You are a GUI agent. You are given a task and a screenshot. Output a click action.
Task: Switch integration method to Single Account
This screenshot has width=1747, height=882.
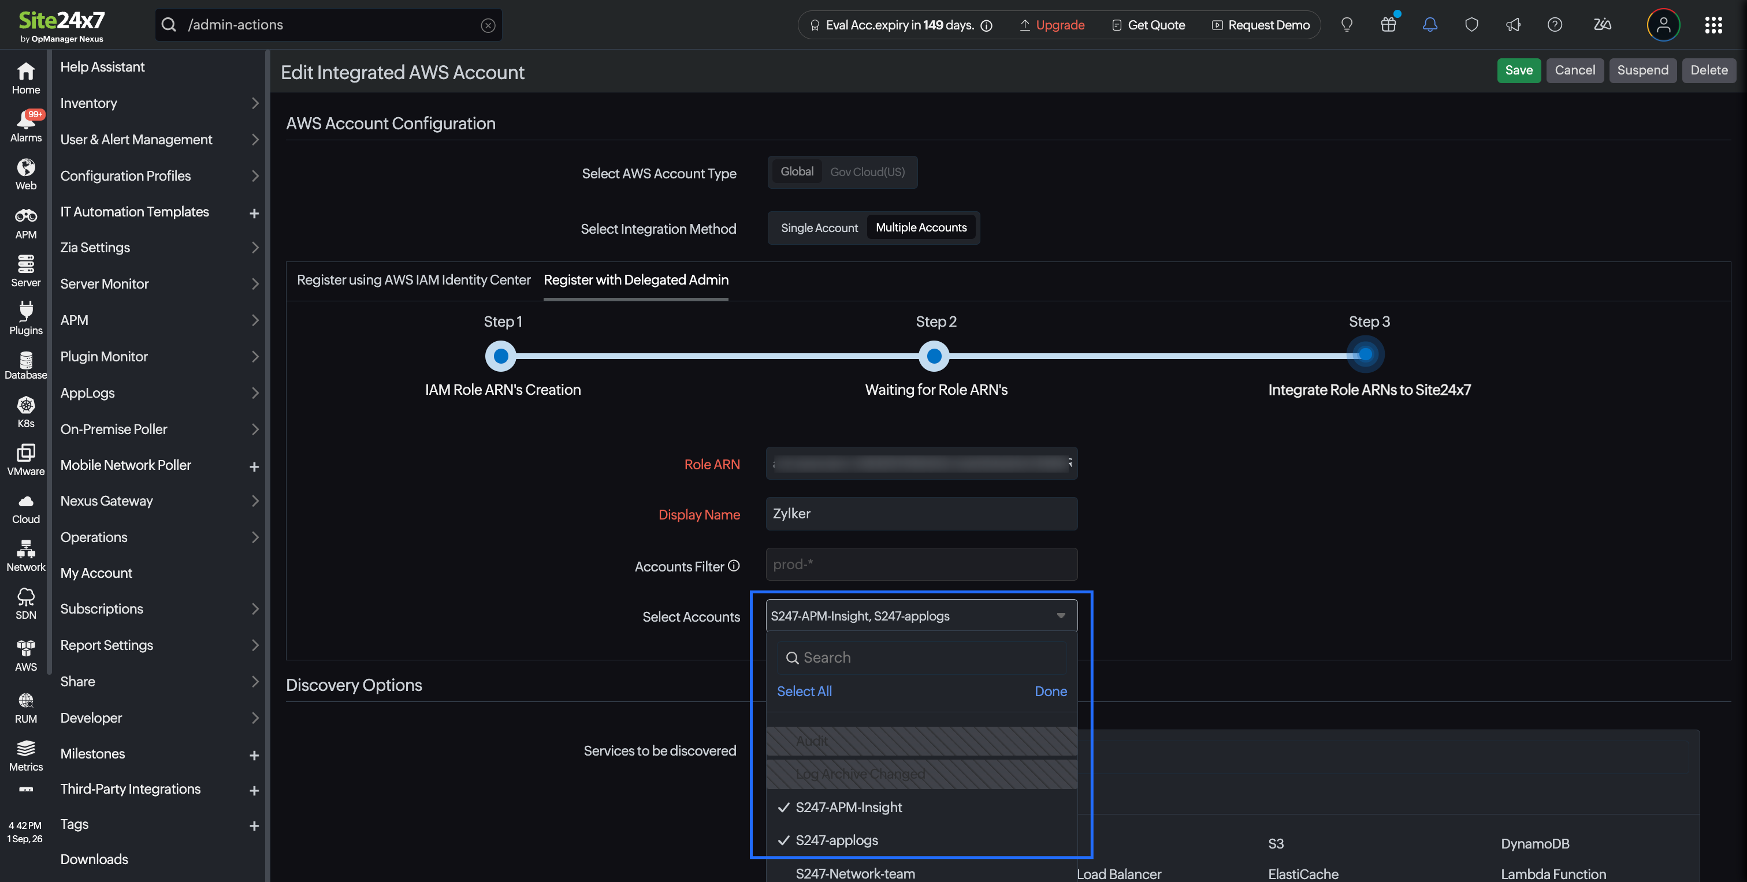click(819, 228)
